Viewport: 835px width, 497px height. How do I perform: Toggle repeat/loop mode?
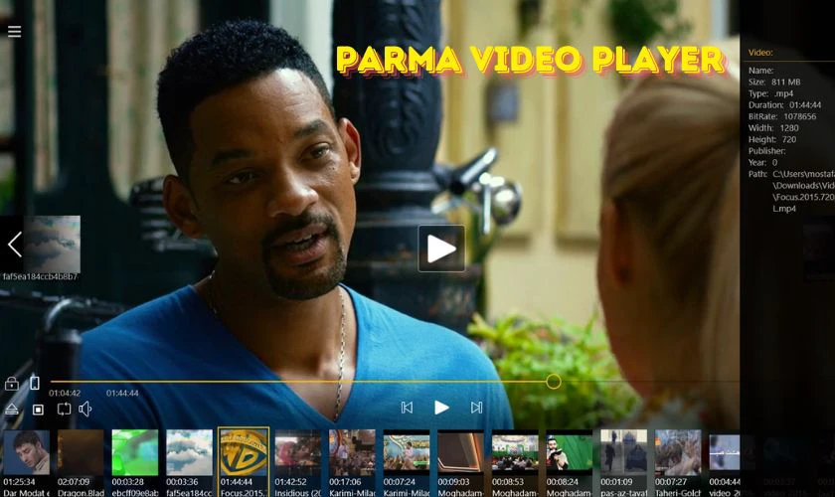coord(64,410)
